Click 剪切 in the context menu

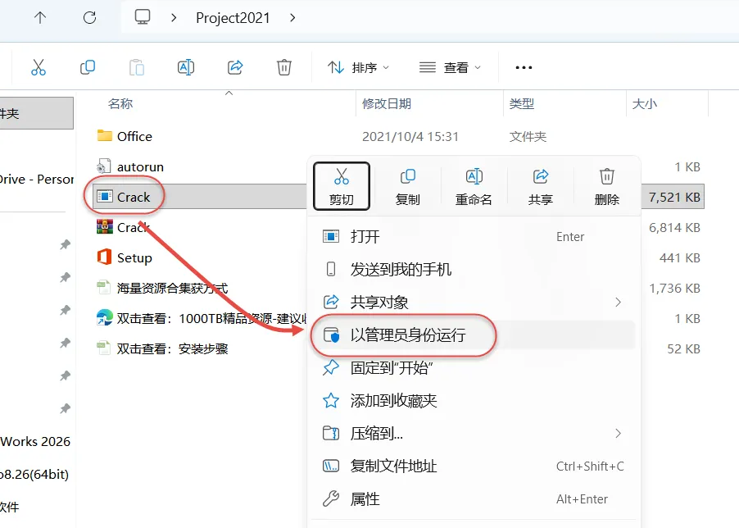point(341,186)
